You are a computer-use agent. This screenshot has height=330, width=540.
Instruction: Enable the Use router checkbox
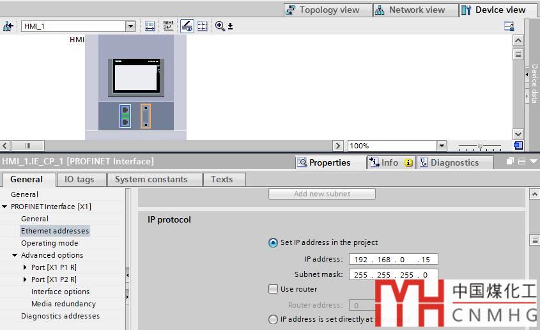click(x=274, y=289)
